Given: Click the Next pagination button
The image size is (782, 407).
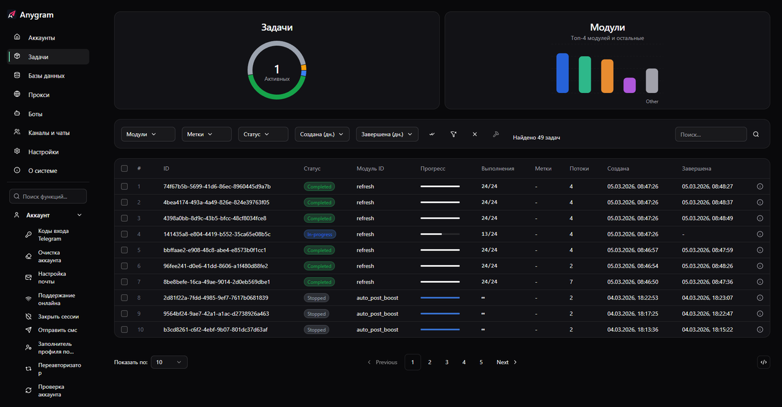Looking at the screenshot, I should 507,362.
